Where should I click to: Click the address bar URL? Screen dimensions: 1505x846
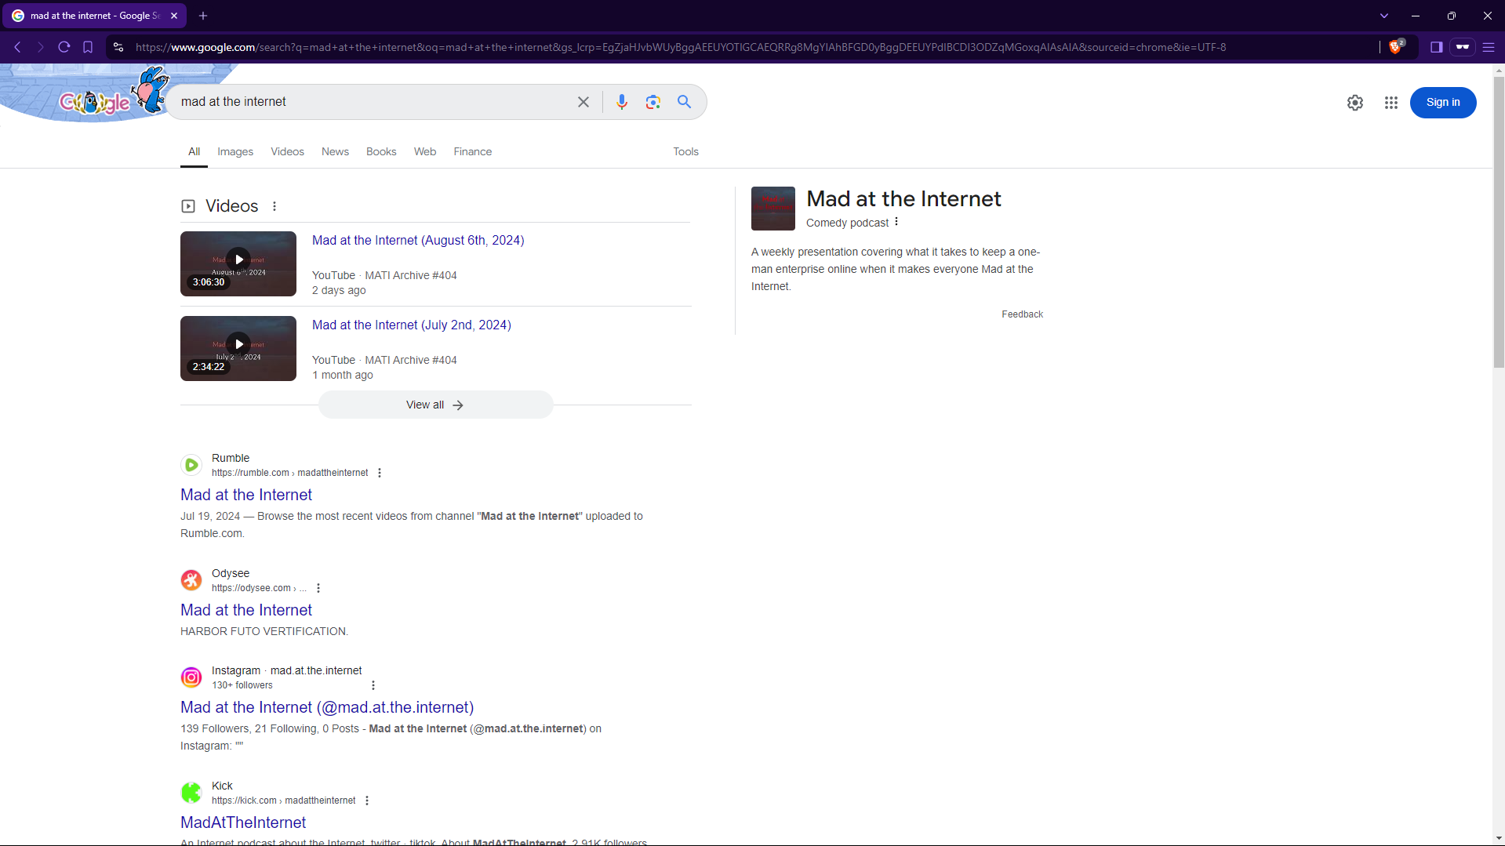click(x=681, y=47)
